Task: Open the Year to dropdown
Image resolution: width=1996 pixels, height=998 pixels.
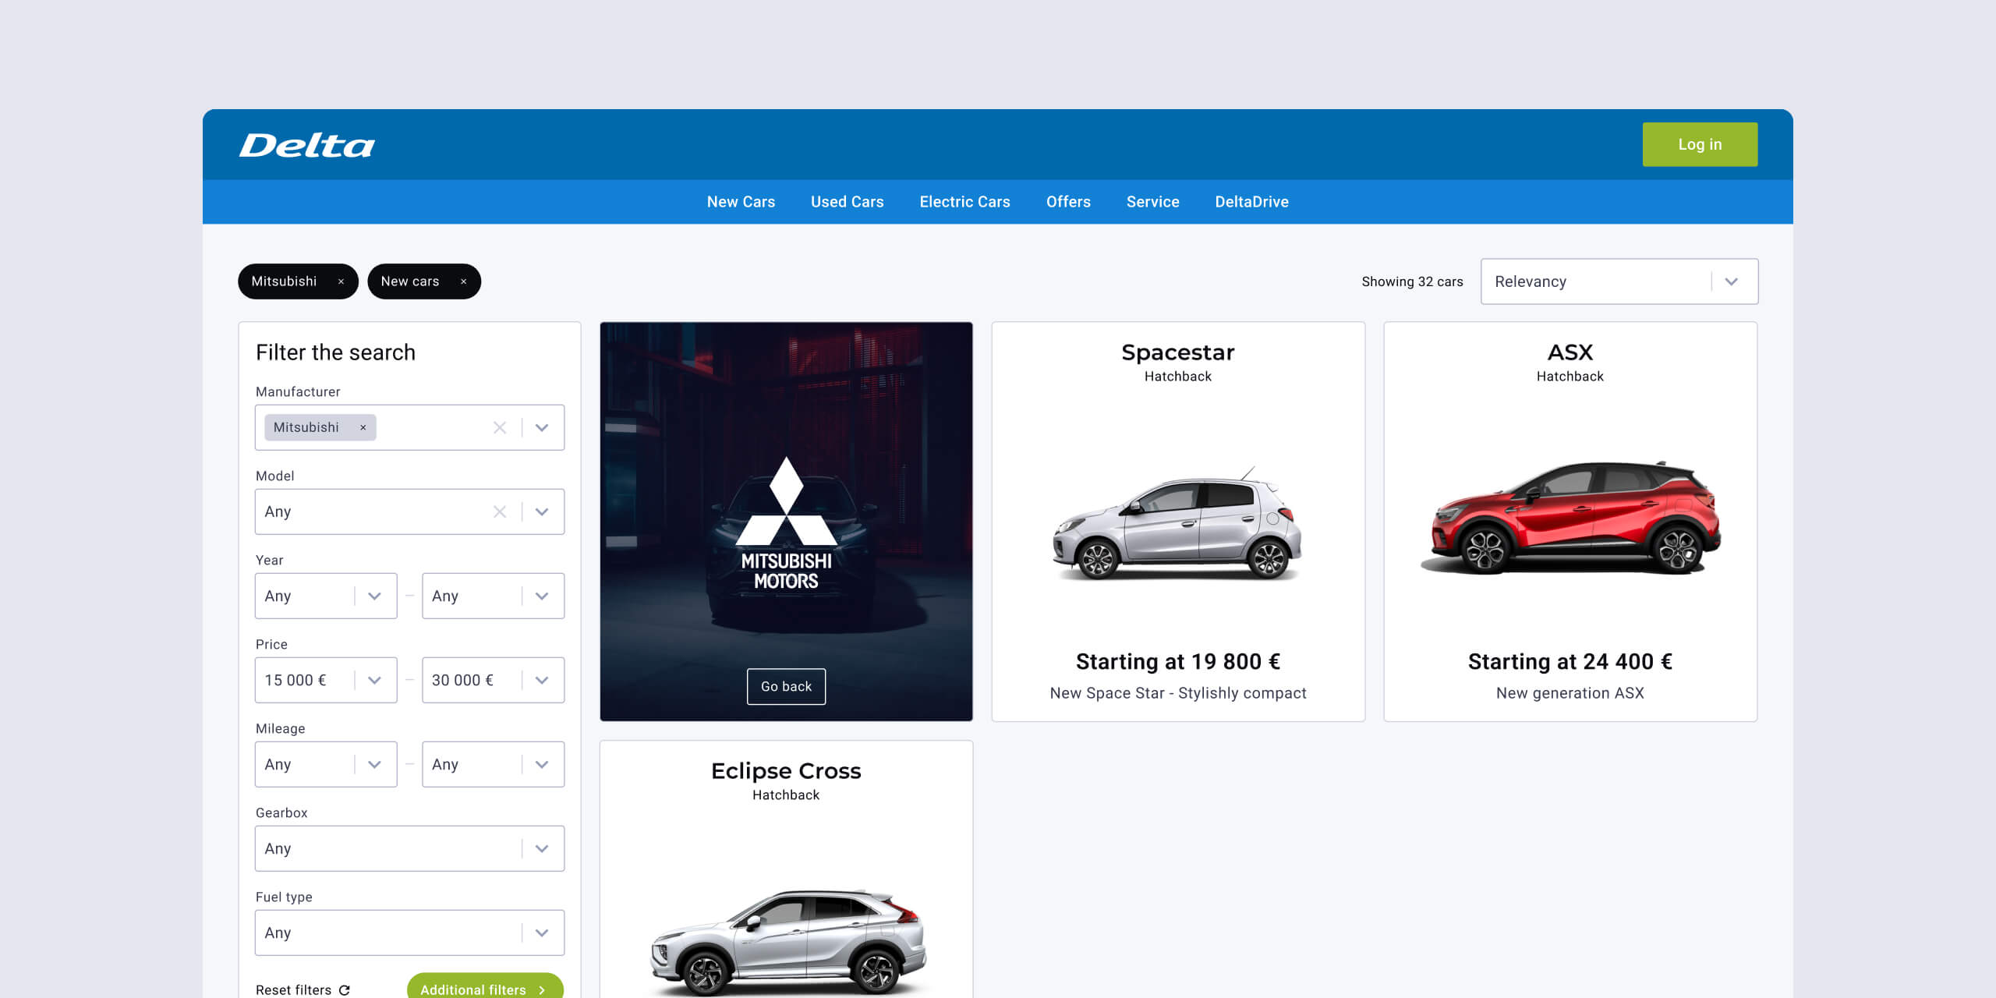Action: coord(493,596)
